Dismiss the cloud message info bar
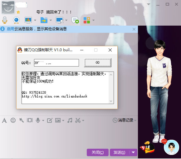Image resolution: width=181 pixels, height=159 pixels. (x=134, y=29)
